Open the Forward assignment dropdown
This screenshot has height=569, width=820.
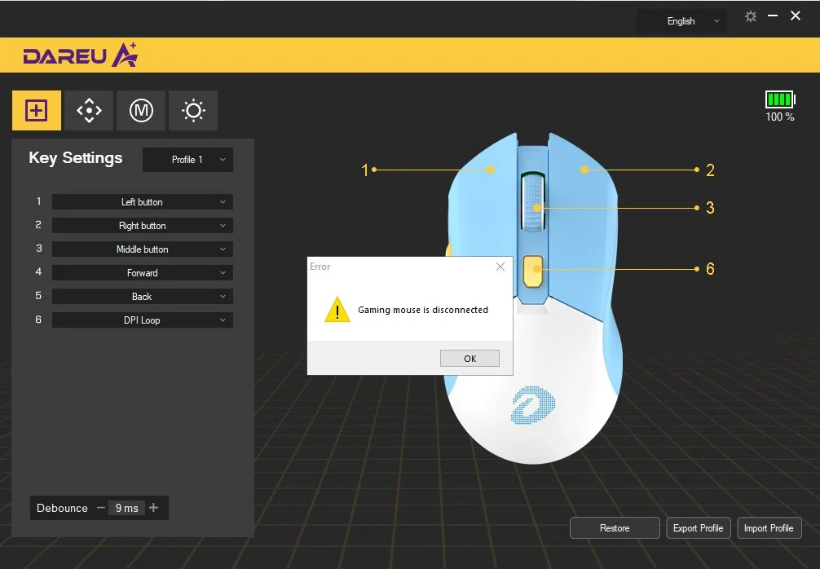click(143, 272)
